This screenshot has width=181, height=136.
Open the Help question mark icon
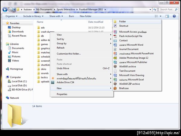(174, 16)
